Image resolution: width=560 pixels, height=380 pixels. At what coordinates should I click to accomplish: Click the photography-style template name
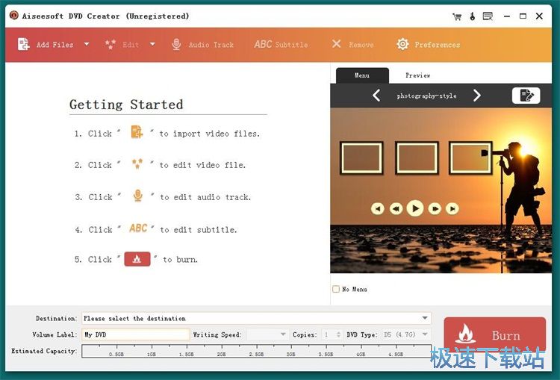(426, 96)
